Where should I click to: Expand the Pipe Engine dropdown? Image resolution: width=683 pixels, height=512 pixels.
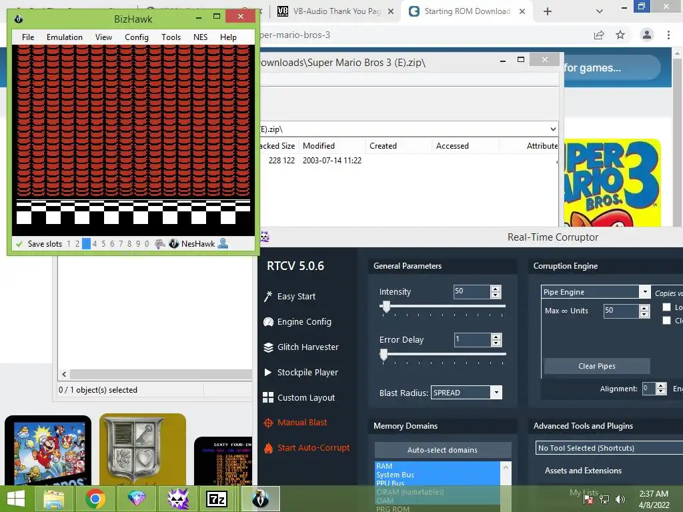click(x=645, y=292)
